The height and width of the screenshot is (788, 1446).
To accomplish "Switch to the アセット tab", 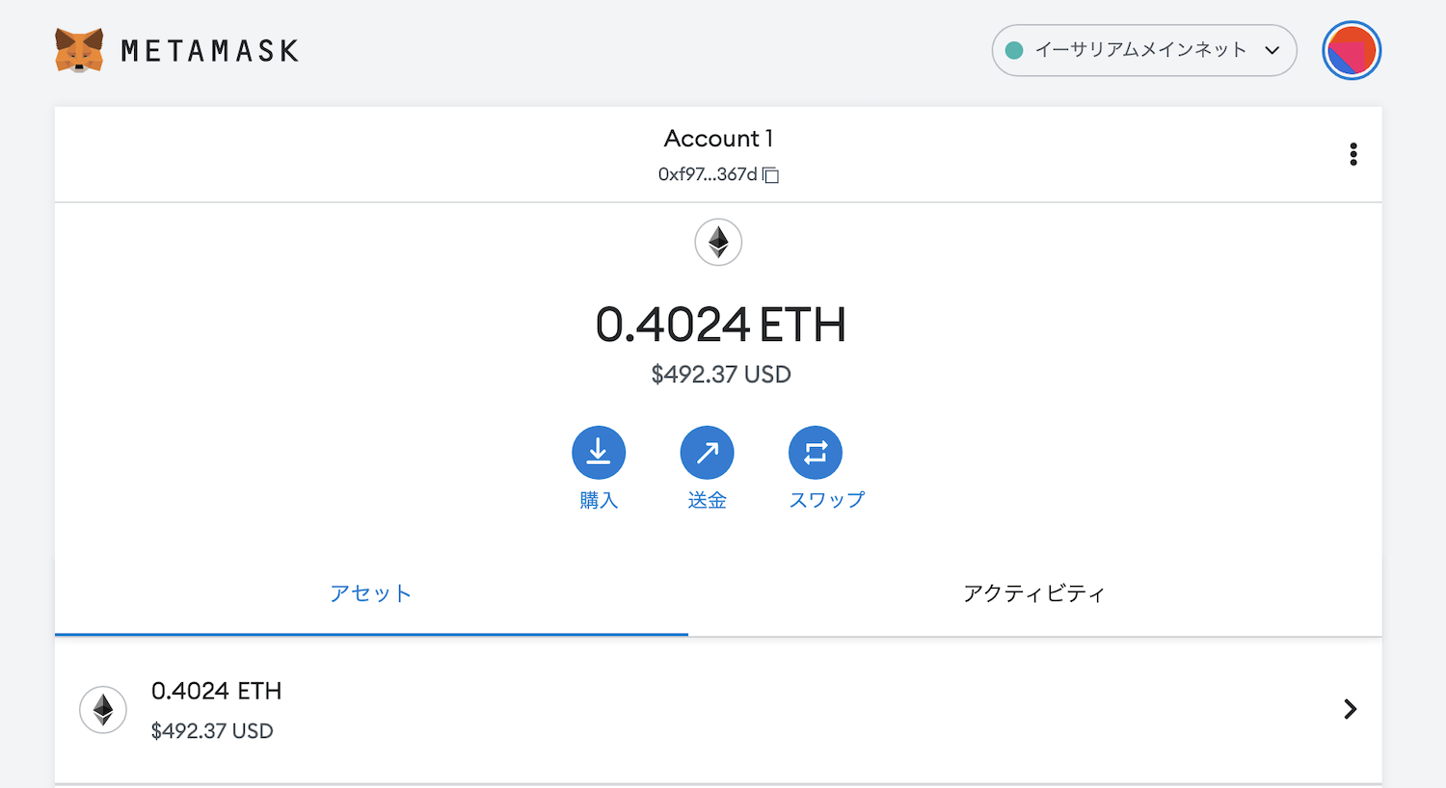I will tap(371, 593).
